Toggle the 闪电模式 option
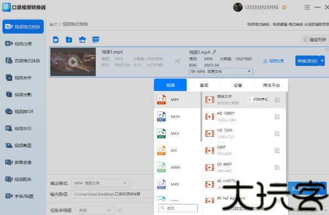Viewport: 329px width, 215px height. coord(258,99)
